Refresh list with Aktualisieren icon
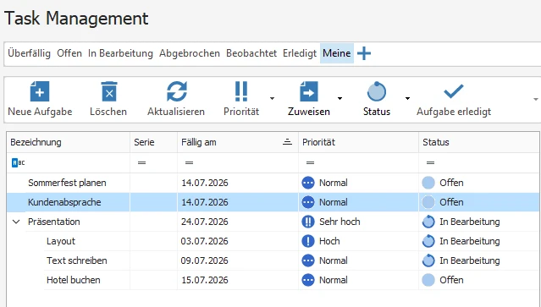Viewport: 541px width, 307px height. 177,91
